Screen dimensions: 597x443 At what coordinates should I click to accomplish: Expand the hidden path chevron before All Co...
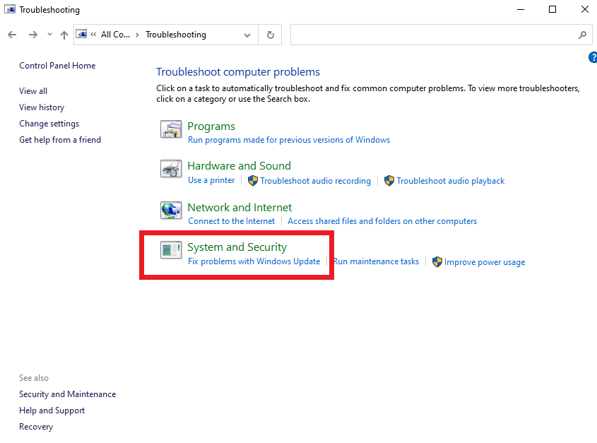pos(93,35)
